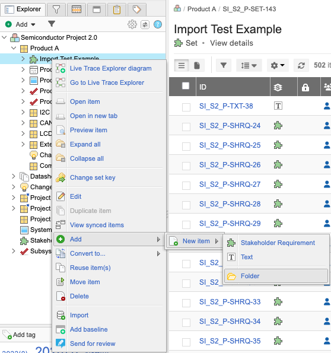Check the SI_S2_P-SHRQ-28 row checkbox
The width and height of the screenshot is (331, 353).
186,205
